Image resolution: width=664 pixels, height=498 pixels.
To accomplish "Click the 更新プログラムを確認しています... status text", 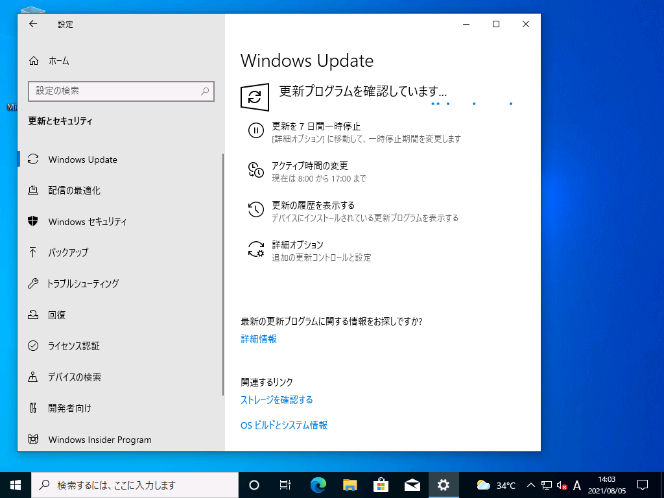I will (x=363, y=91).
